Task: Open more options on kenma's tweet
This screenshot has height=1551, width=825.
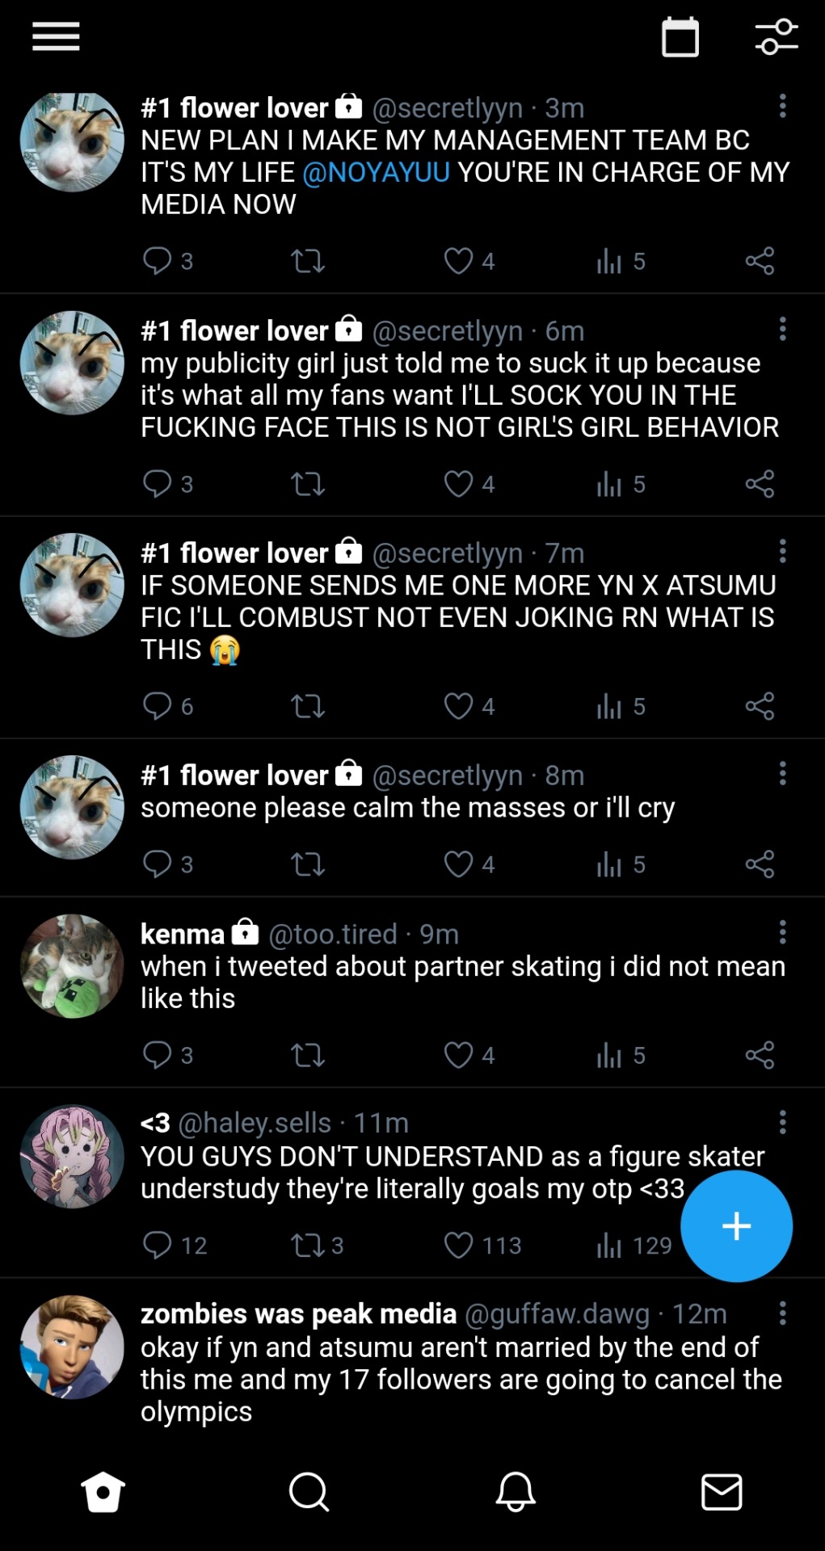Action: (x=782, y=932)
